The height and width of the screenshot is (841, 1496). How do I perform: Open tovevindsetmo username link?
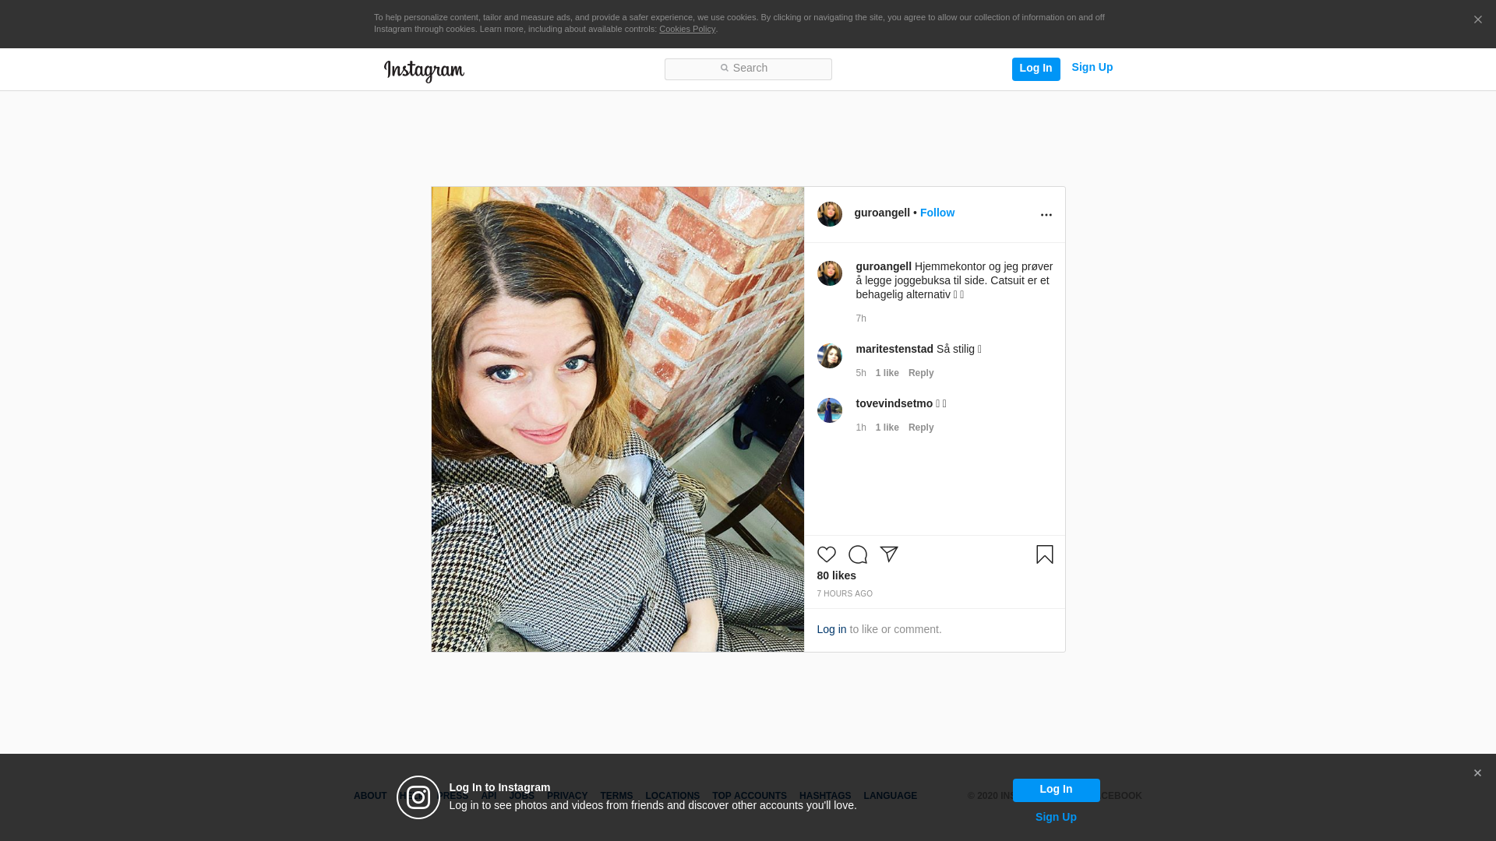894,403
